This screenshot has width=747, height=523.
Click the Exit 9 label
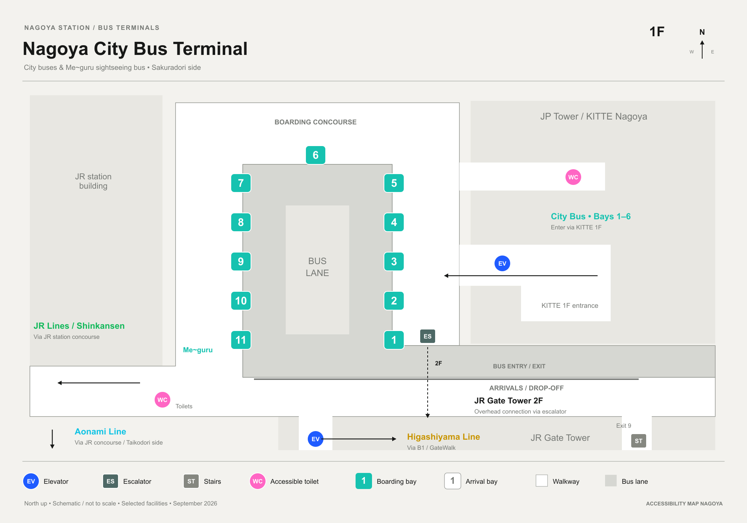pyautogui.click(x=624, y=425)
